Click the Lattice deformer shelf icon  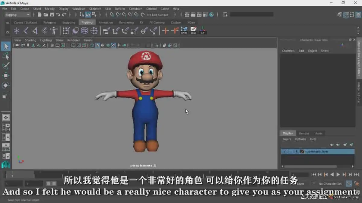[x=84, y=31]
